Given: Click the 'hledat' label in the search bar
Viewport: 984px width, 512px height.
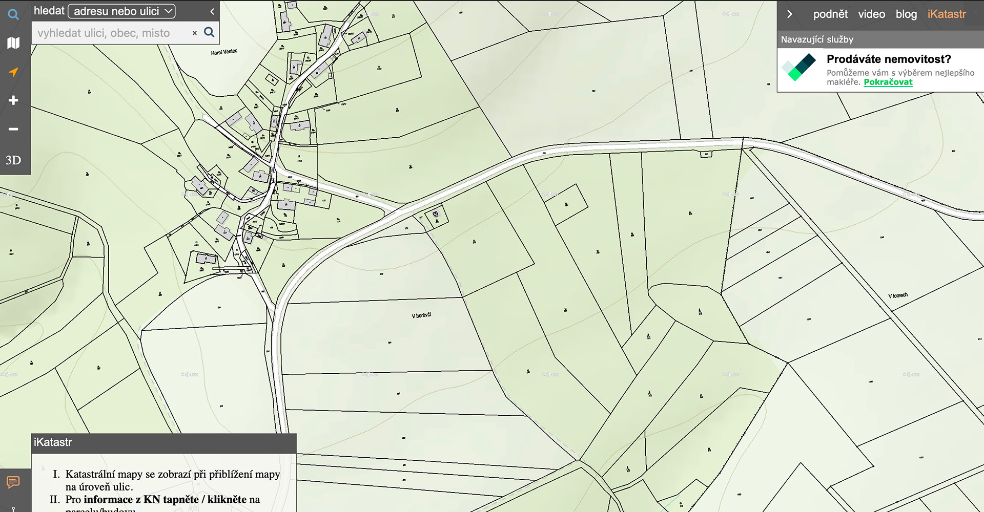Looking at the screenshot, I should [49, 11].
